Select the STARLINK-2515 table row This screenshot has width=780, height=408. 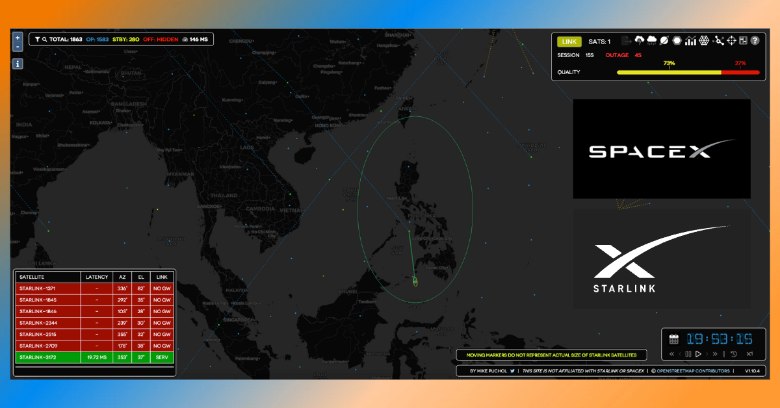point(95,335)
